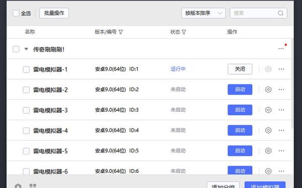
Task: Click the list vertical scrollbar
Action: pos(292,83)
